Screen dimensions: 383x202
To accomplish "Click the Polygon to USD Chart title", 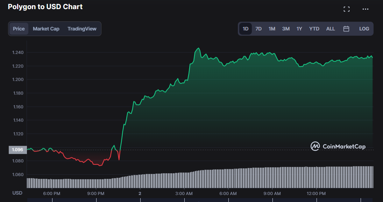I will (45, 7).
